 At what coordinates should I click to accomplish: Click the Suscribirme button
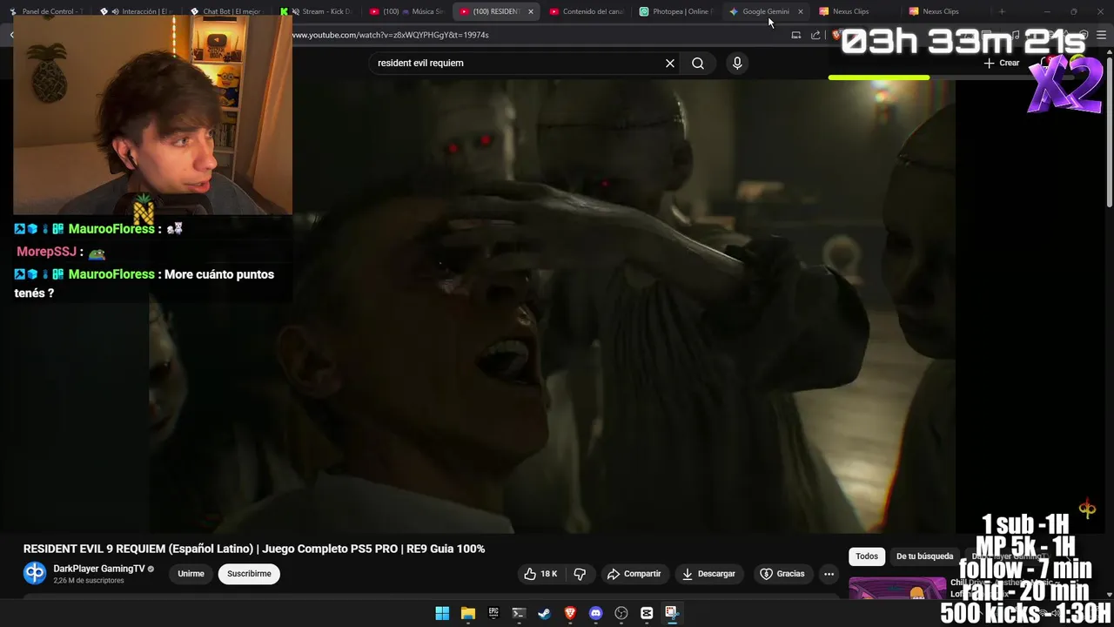[x=249, y=574]
